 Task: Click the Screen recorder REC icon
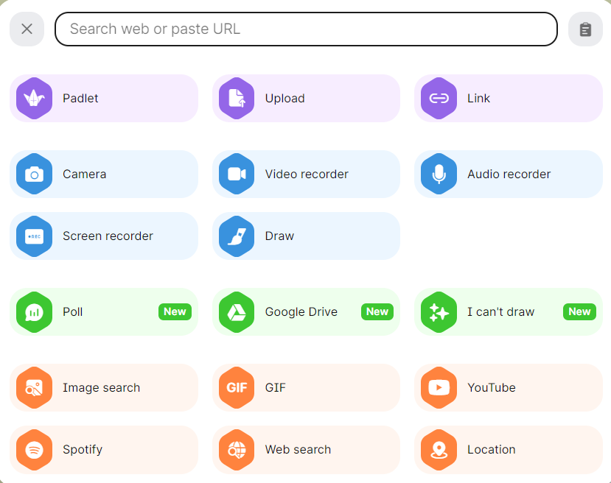tap(35, 236)
